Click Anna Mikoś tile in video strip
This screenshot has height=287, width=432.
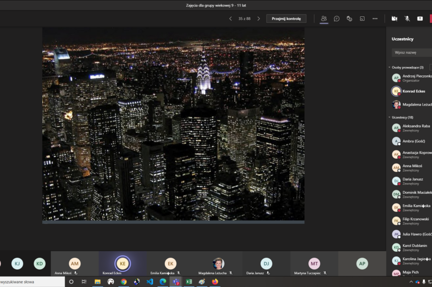(x=74, y=264)
